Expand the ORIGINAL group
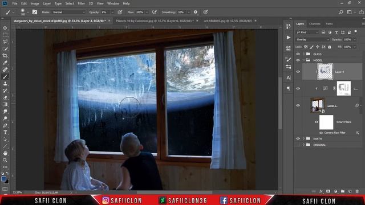This screenshot has height=205, width=365. point(304,145)
